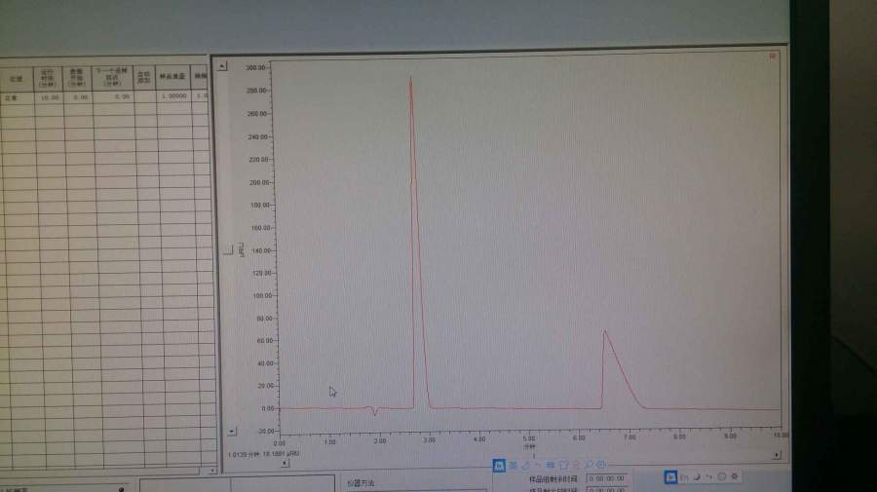Click the cursor coordinate readout below the chart

pos(263,455)
